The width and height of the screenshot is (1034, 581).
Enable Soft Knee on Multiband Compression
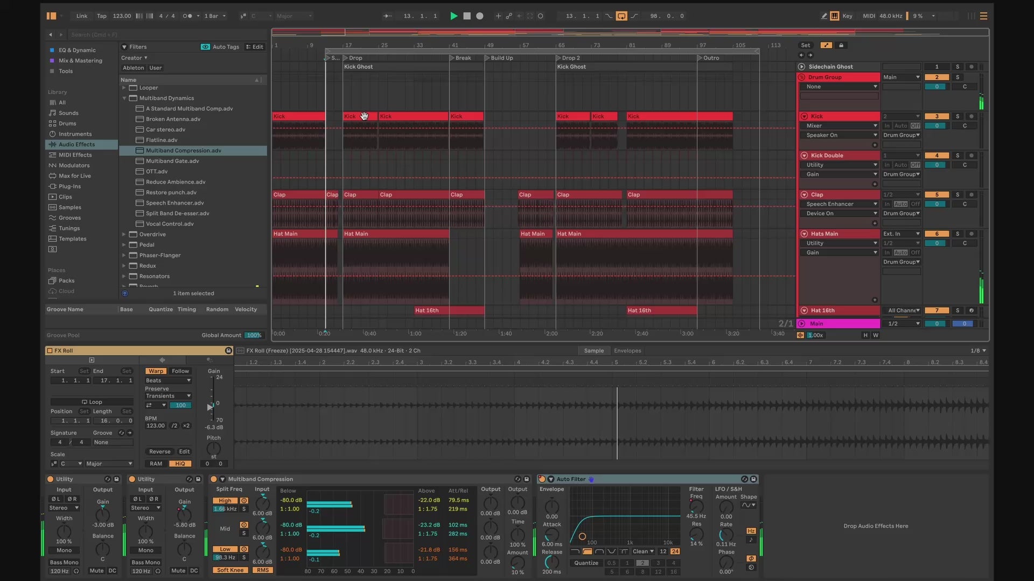230,570
